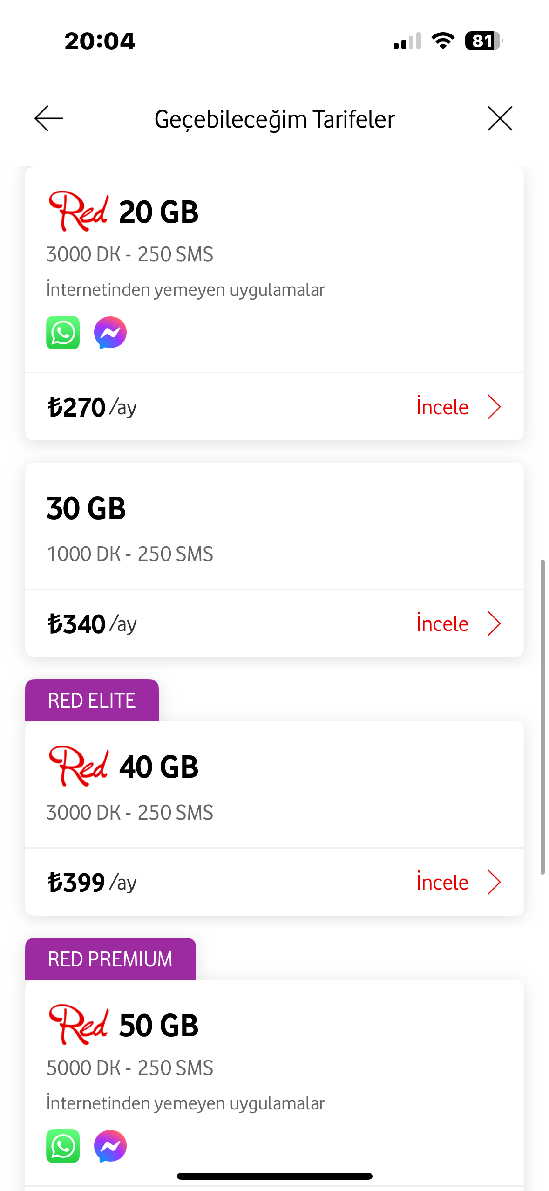Viewport: 549px width, 1191px height.
Task: Tap Messenger icon in Red 20 GB card
Action: 110,333
